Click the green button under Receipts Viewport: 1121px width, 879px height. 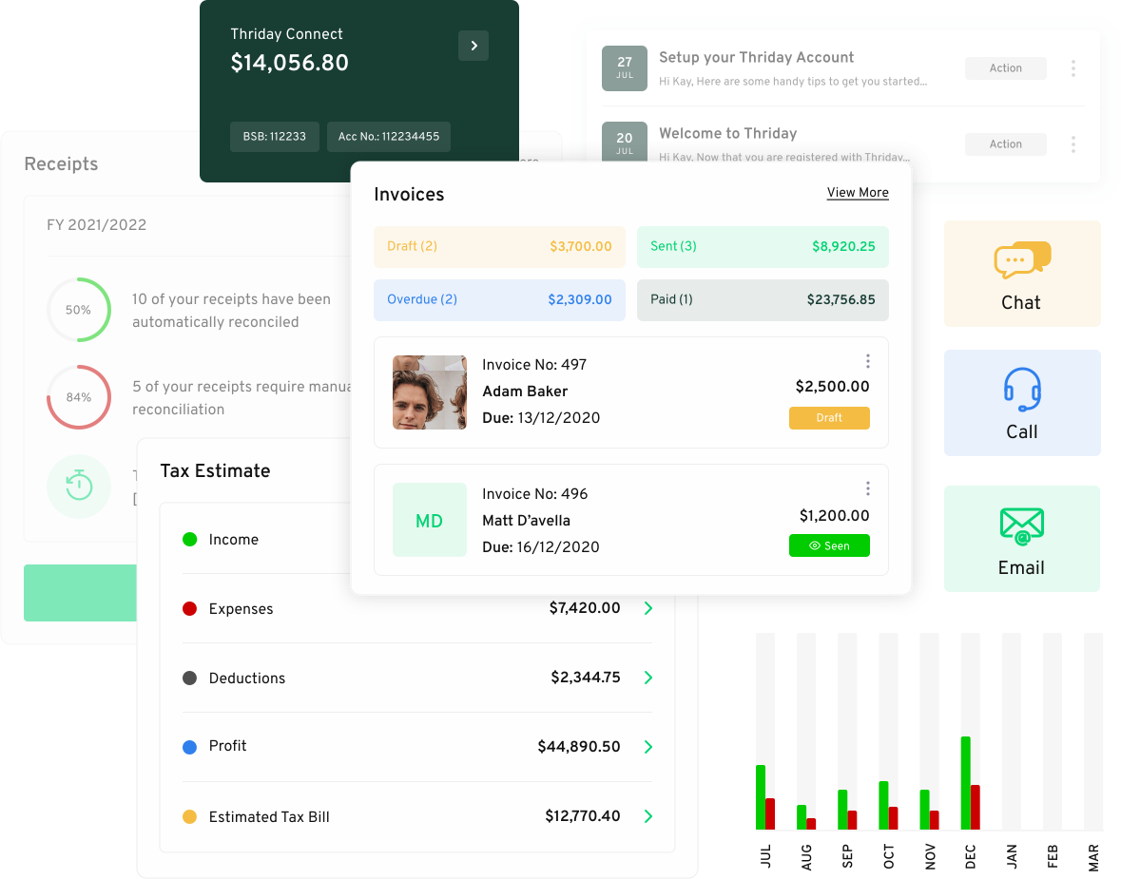80,592
